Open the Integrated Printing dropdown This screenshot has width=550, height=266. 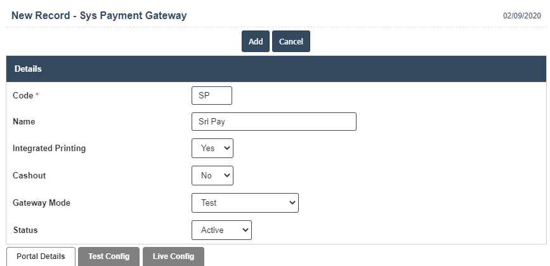[x=213, y=149]
